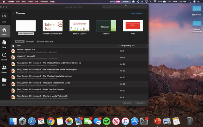Click the Lidia account avatar
Screen dimensions: 203x127
(4, 16)
